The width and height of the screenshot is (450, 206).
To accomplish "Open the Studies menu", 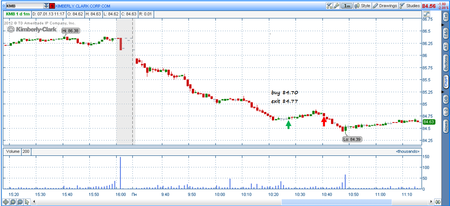I will click(x=410, y=6).
